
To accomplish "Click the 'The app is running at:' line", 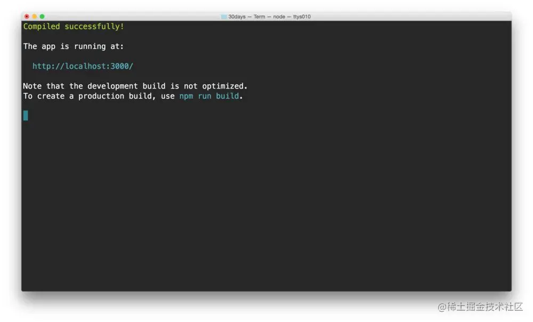I will coord(74,46).
